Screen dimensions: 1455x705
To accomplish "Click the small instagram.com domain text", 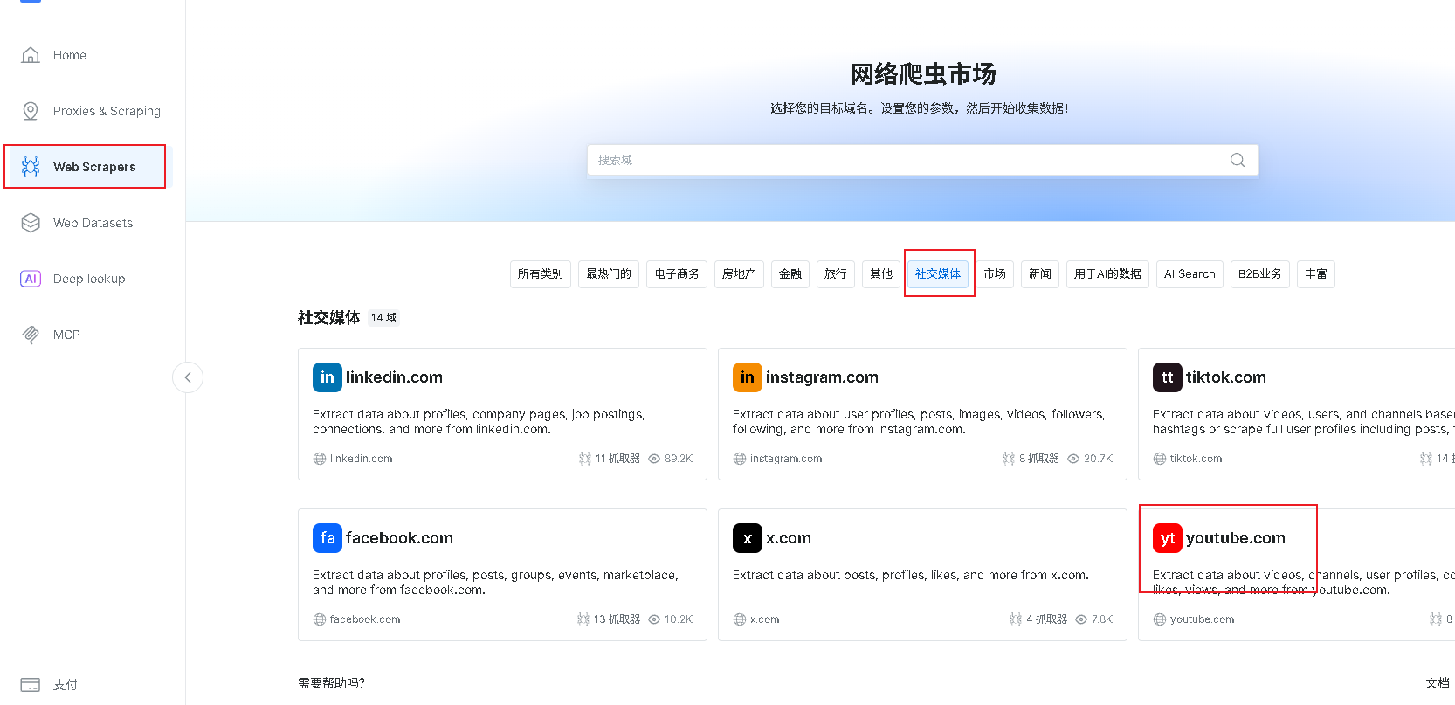I will point(786,459).
